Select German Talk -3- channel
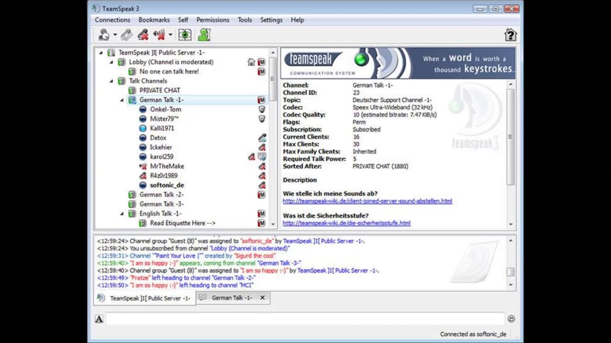Image resolution: width=611 pixels, height=343 pixels. click(x=161, y=204)
